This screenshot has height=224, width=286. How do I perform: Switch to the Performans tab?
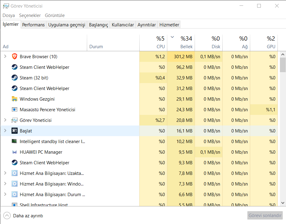coord(33,25)
